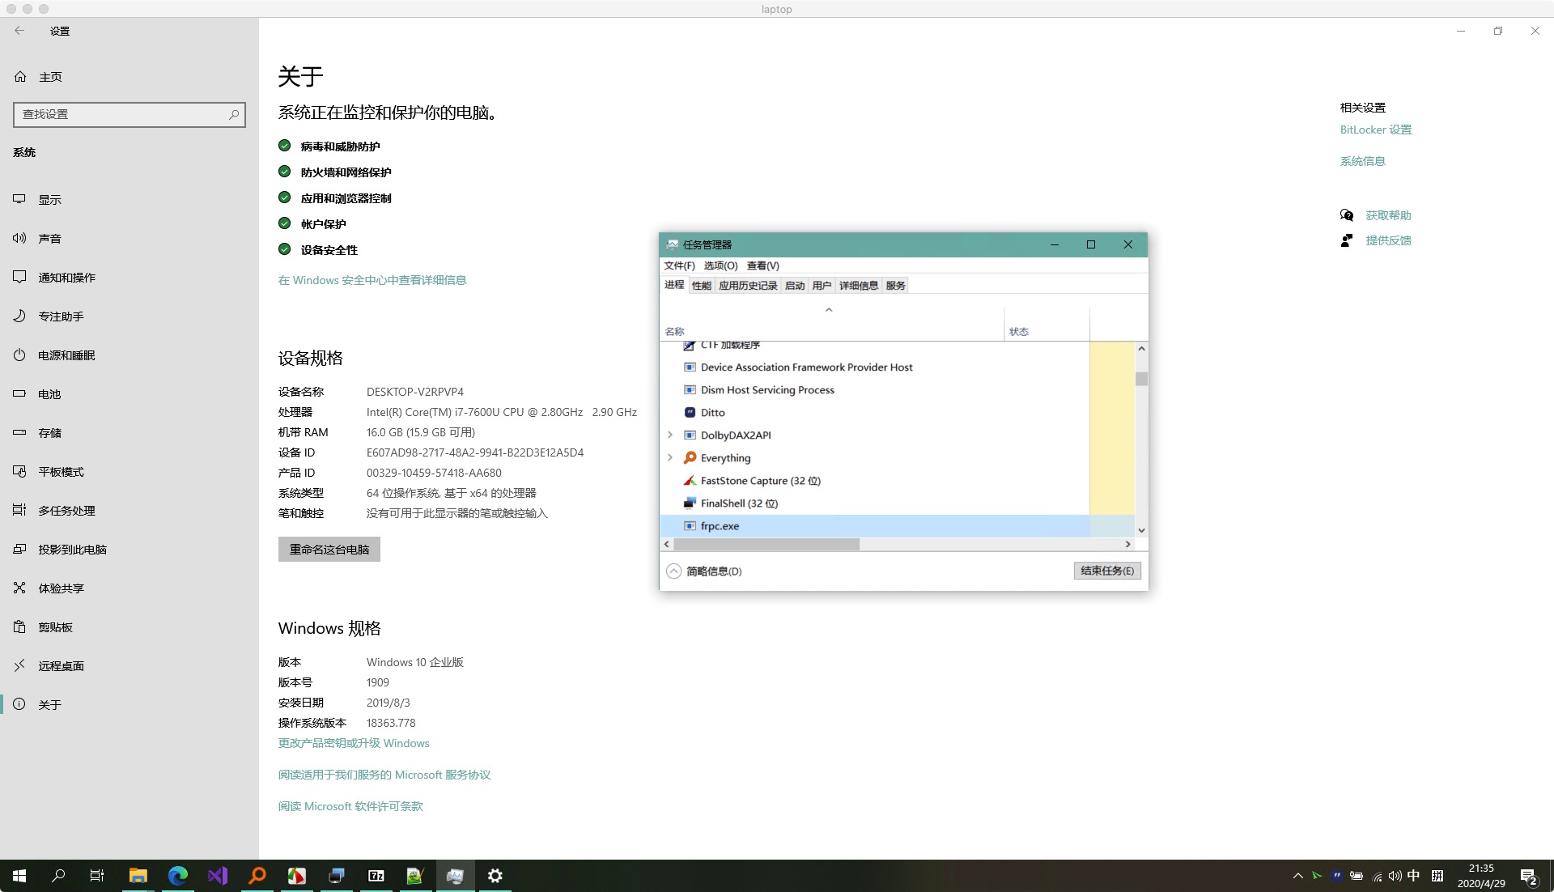Open the 选项(O) menu in Task Manager
1554x892 pixels.
coord(720,265)
